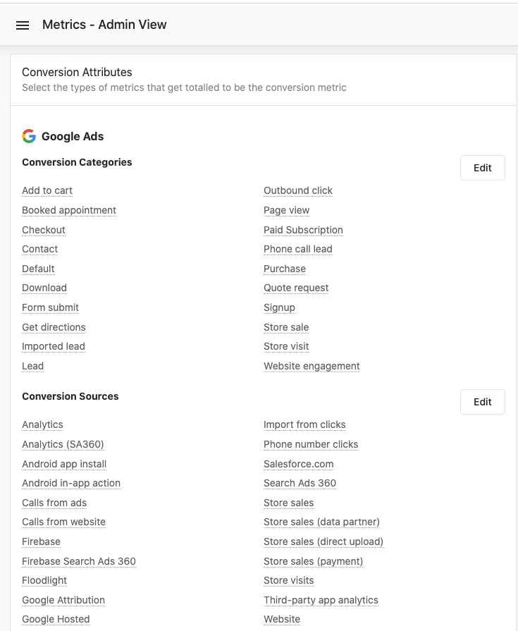Open the Third-party app analytics source

coord(321,600)
